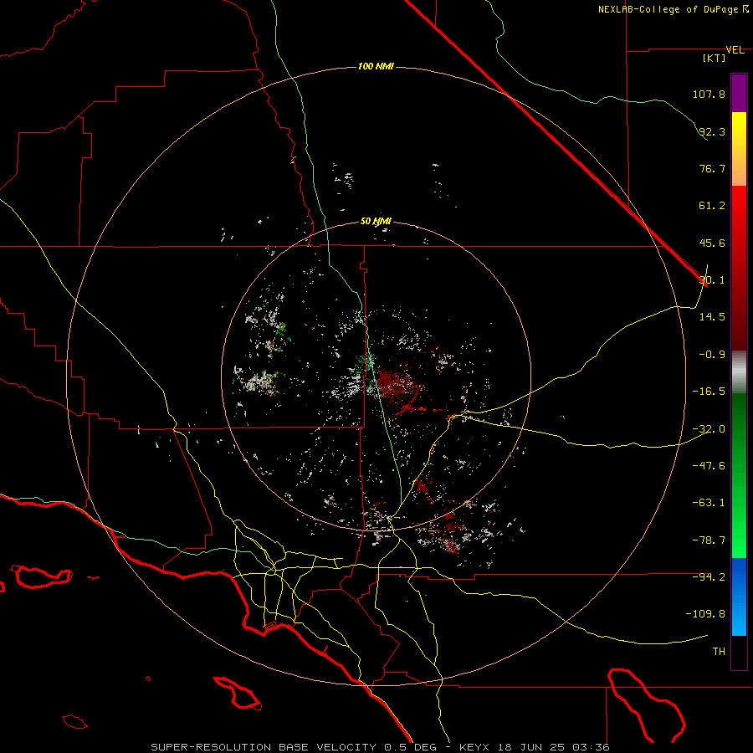Click the VEL legend title

pyautogui.click(x=735, y=50)
